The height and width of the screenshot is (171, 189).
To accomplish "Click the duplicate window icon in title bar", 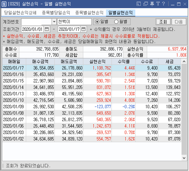I will point(145,4).
